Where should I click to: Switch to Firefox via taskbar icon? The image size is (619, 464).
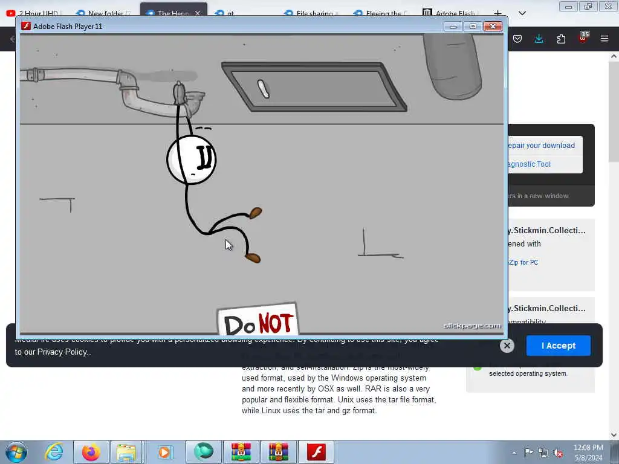pyautogui.click(x=91, y=452)
